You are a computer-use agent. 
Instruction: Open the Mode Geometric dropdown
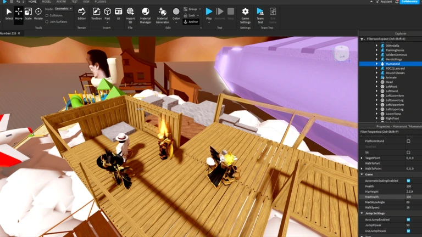[64, 9]
